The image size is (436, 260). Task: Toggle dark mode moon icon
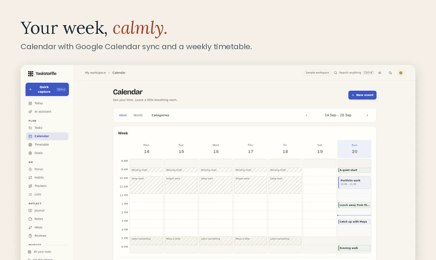(x=390, y=73)
